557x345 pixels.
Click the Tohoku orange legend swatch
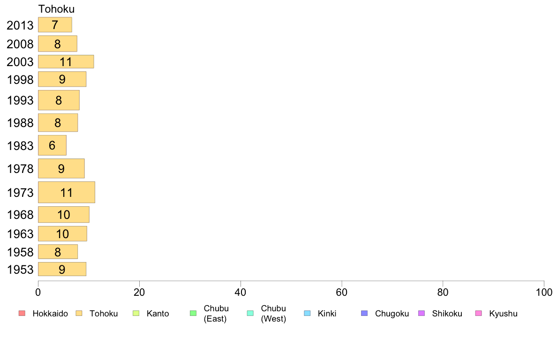79,314
